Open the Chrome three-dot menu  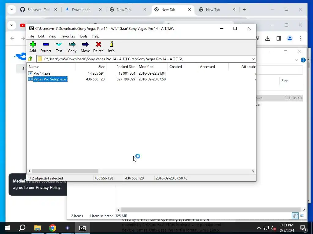(x=301, y=38)
